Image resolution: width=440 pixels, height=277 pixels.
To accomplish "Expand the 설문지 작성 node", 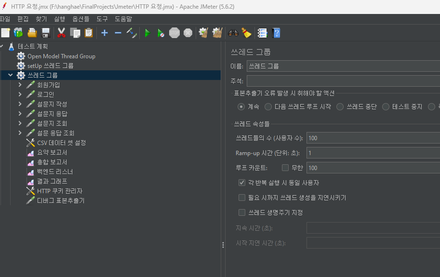I will 20,104.
